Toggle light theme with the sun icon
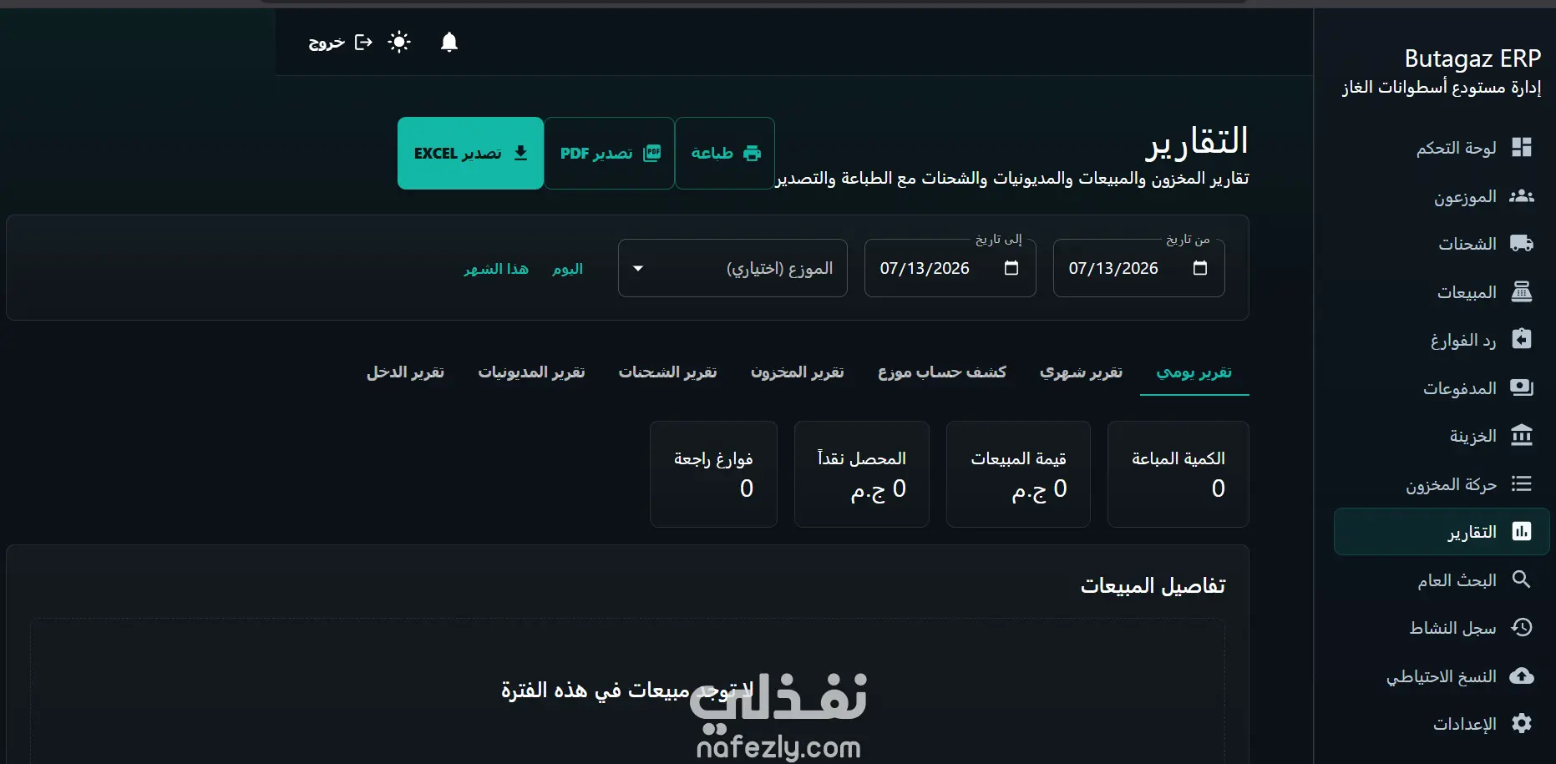 pyautogui.click(x=399, y=42)
